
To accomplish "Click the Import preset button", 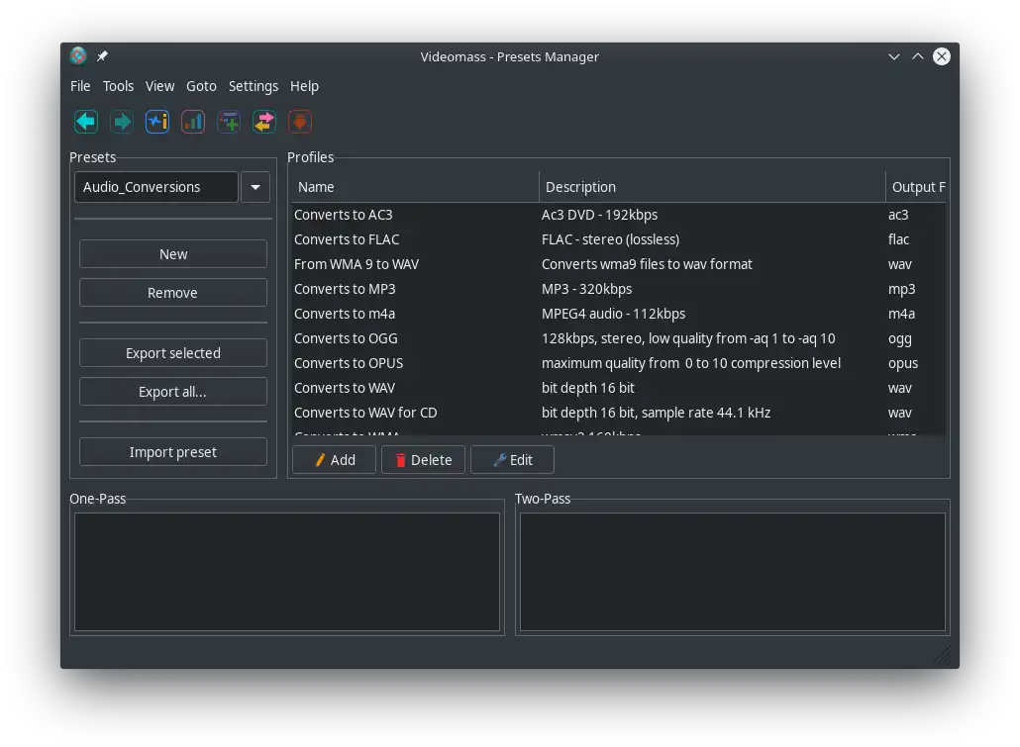I will click(173, 452).
